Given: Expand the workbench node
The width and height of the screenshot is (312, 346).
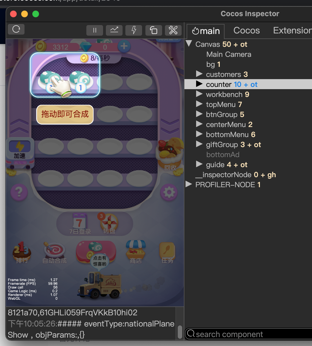Looking at the screenshot, I should click(x=199, y=94).
